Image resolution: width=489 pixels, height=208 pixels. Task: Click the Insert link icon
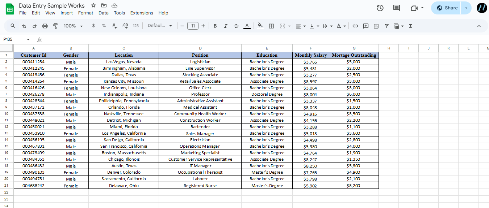355,26
